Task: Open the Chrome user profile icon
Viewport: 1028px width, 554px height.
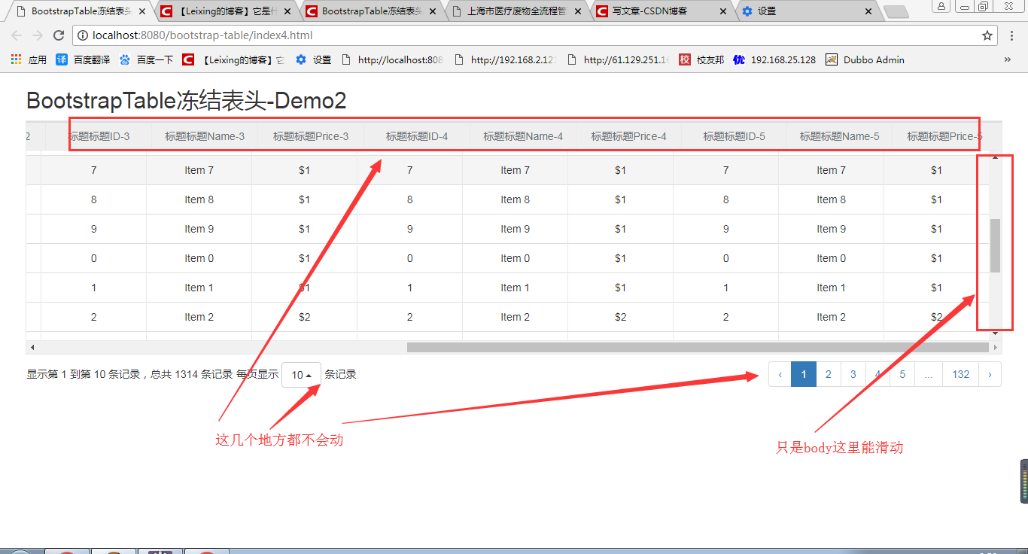Action: (941, 6)
